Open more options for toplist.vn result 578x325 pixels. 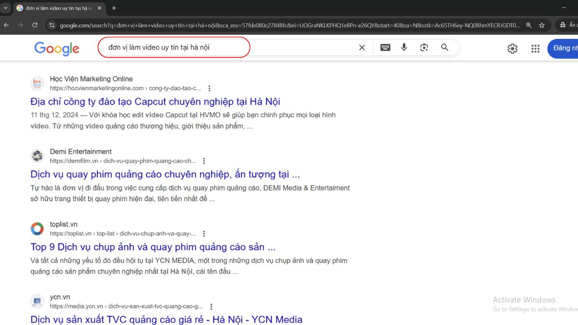[204, 234]
